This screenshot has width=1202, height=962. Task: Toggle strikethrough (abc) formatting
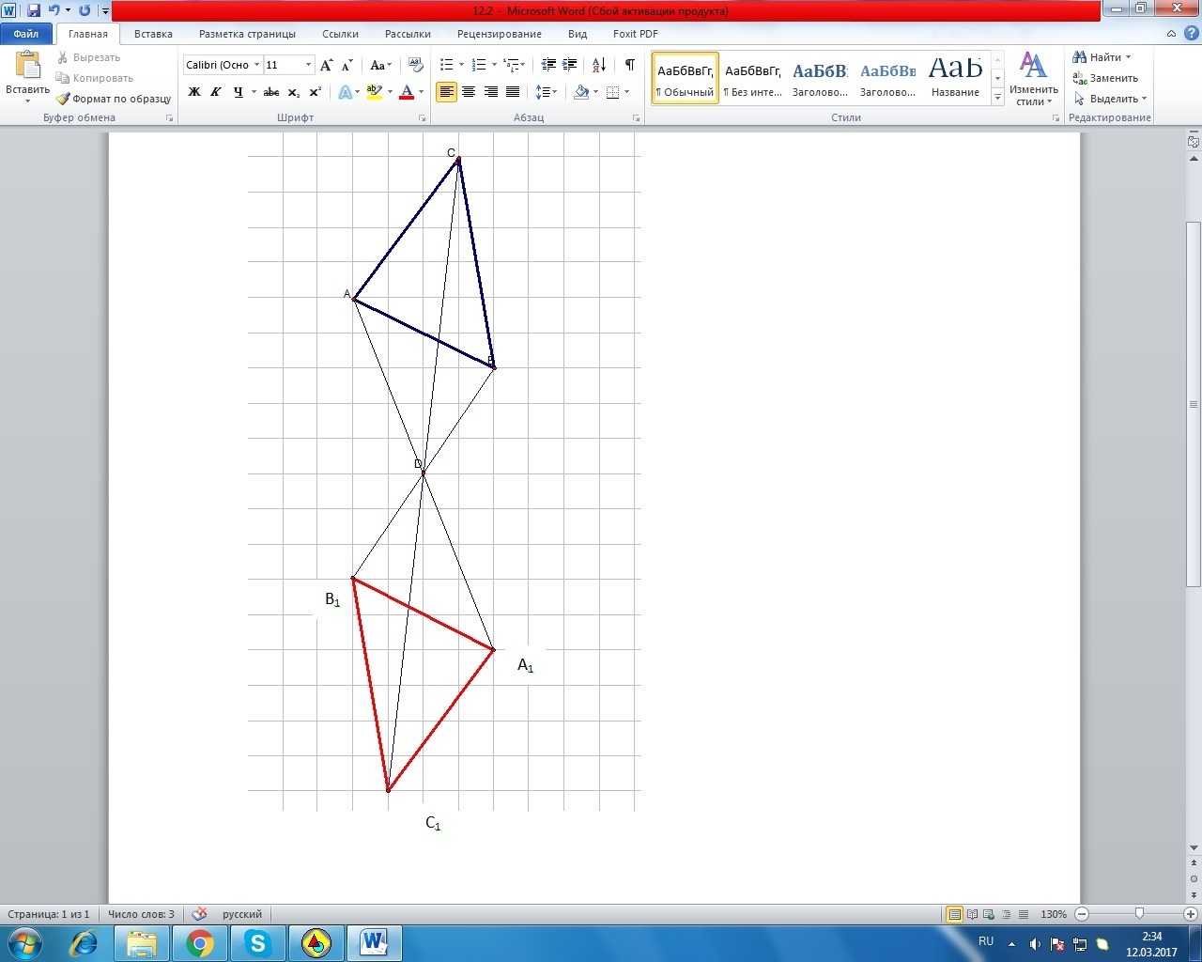tap(271, 92)
